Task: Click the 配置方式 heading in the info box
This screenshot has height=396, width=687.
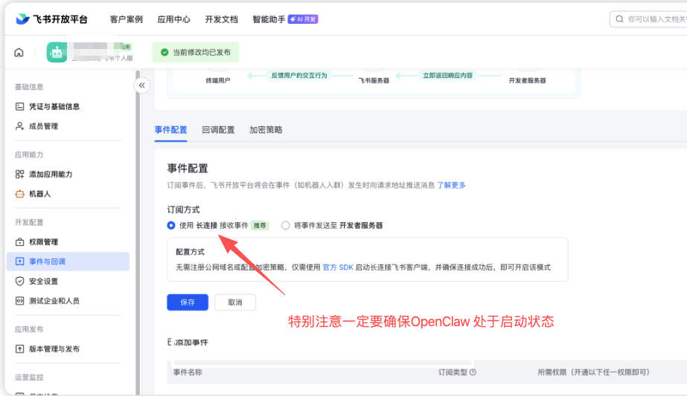Action: point(190,252)
